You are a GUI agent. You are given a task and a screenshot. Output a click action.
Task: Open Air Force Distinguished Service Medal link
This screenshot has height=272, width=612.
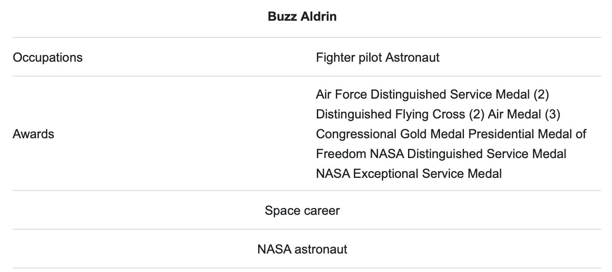pyautogui.click(x=423, y=95)
